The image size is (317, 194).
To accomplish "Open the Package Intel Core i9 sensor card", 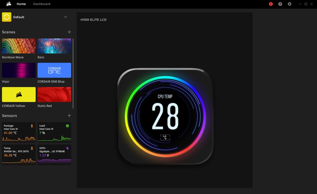I will pos(19,132).
